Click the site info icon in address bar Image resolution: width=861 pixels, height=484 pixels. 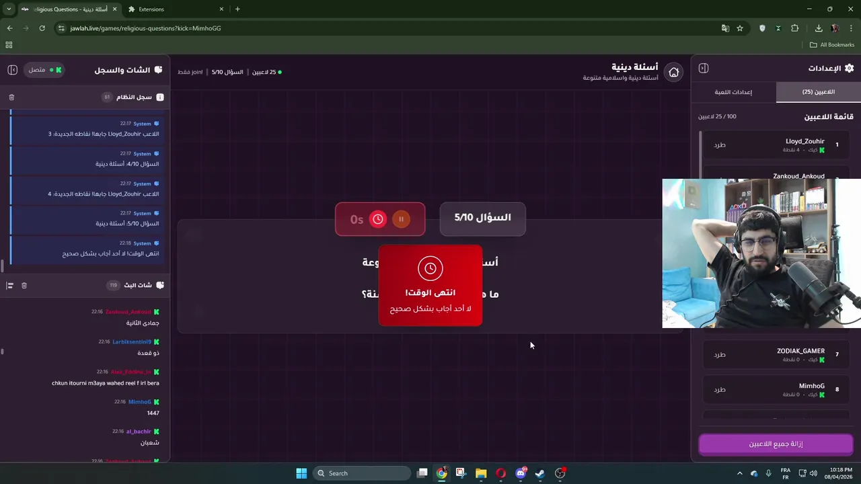tap(61, 28)
